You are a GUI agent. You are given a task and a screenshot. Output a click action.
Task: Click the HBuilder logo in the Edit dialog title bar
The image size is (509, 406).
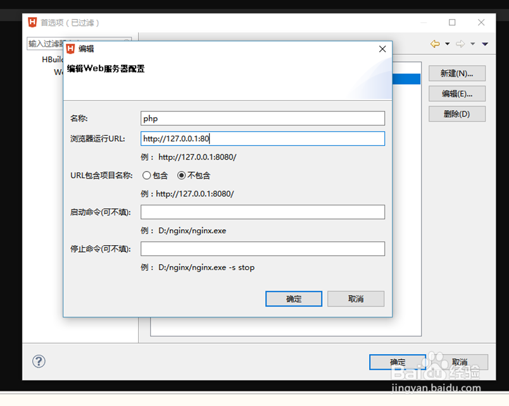(x=70, y=49)
